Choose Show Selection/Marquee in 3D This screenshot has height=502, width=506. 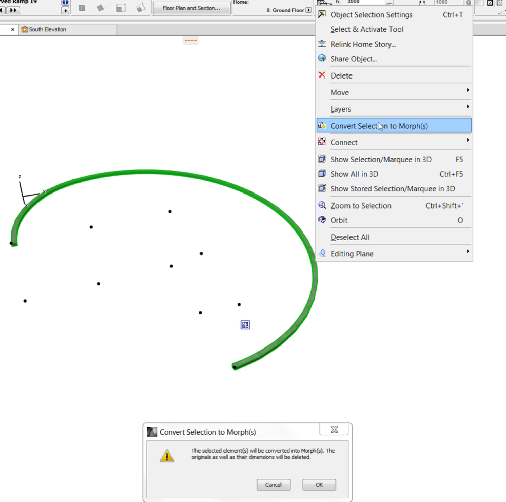coord(394,159)
